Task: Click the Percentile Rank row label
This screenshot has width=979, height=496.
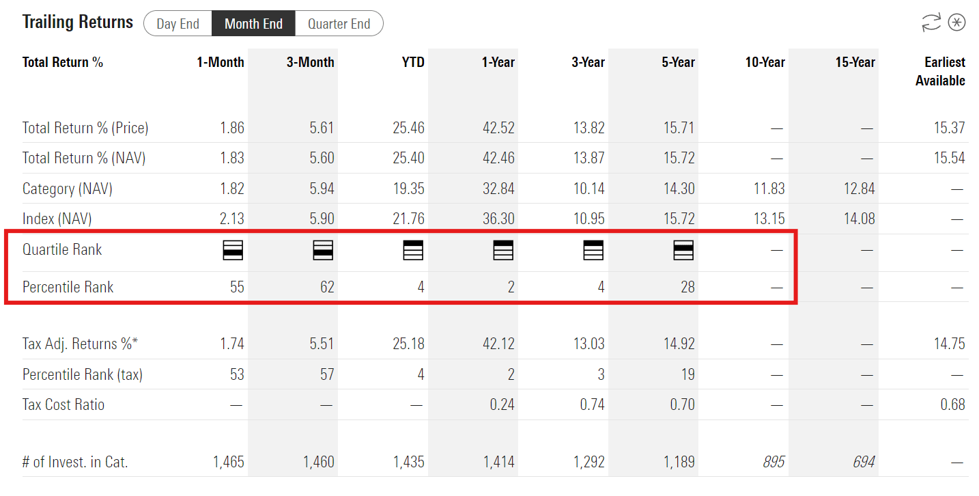Action: [68, 287]
